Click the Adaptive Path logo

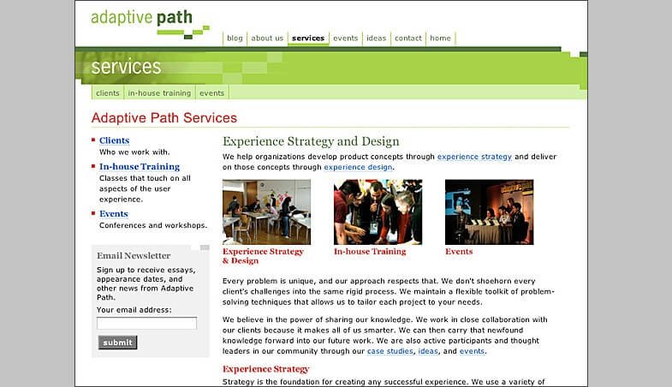[x=150, y=24]
